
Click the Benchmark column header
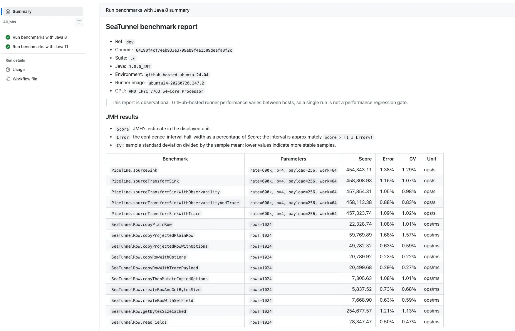point(175,159)
